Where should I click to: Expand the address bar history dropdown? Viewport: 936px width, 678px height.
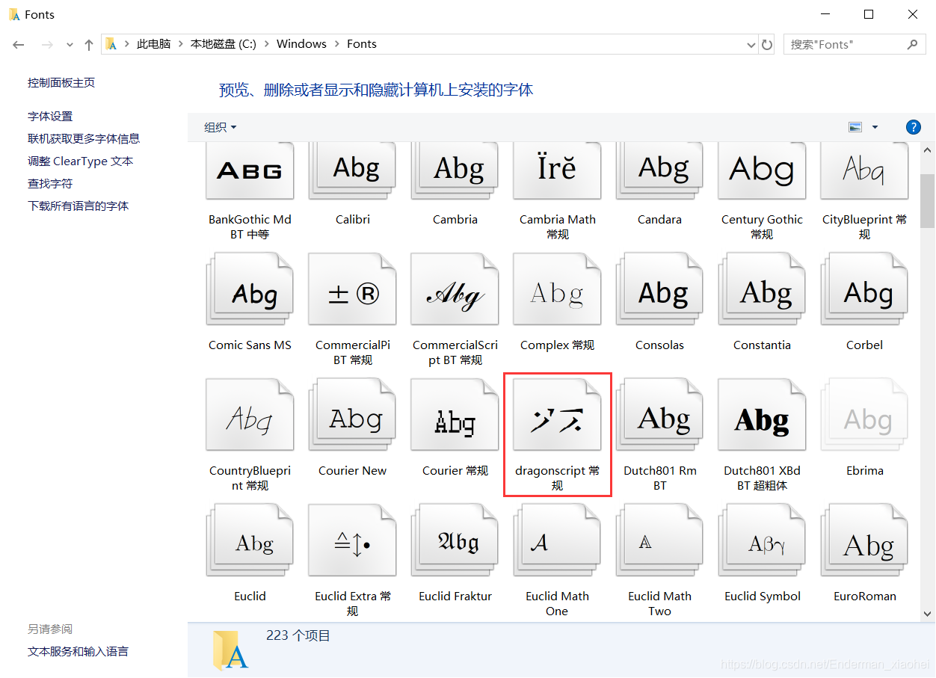(751, 45)
